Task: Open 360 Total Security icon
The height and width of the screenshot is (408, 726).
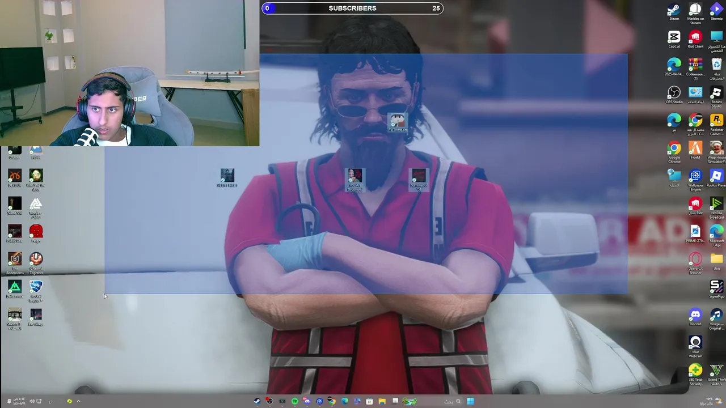Action: (x=695, y=375)
